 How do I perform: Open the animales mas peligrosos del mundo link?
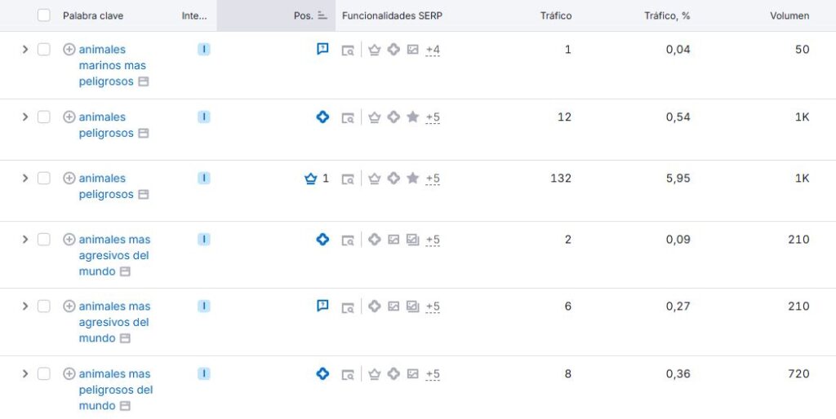[x=116, y=390]
